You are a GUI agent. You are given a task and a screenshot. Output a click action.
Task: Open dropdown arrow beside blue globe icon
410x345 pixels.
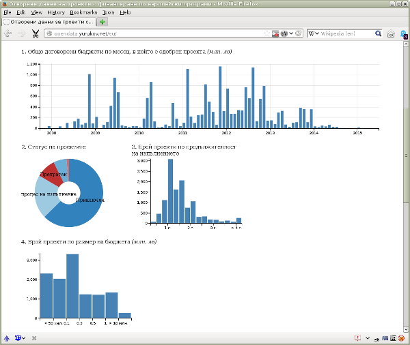(x=23, y=338)
